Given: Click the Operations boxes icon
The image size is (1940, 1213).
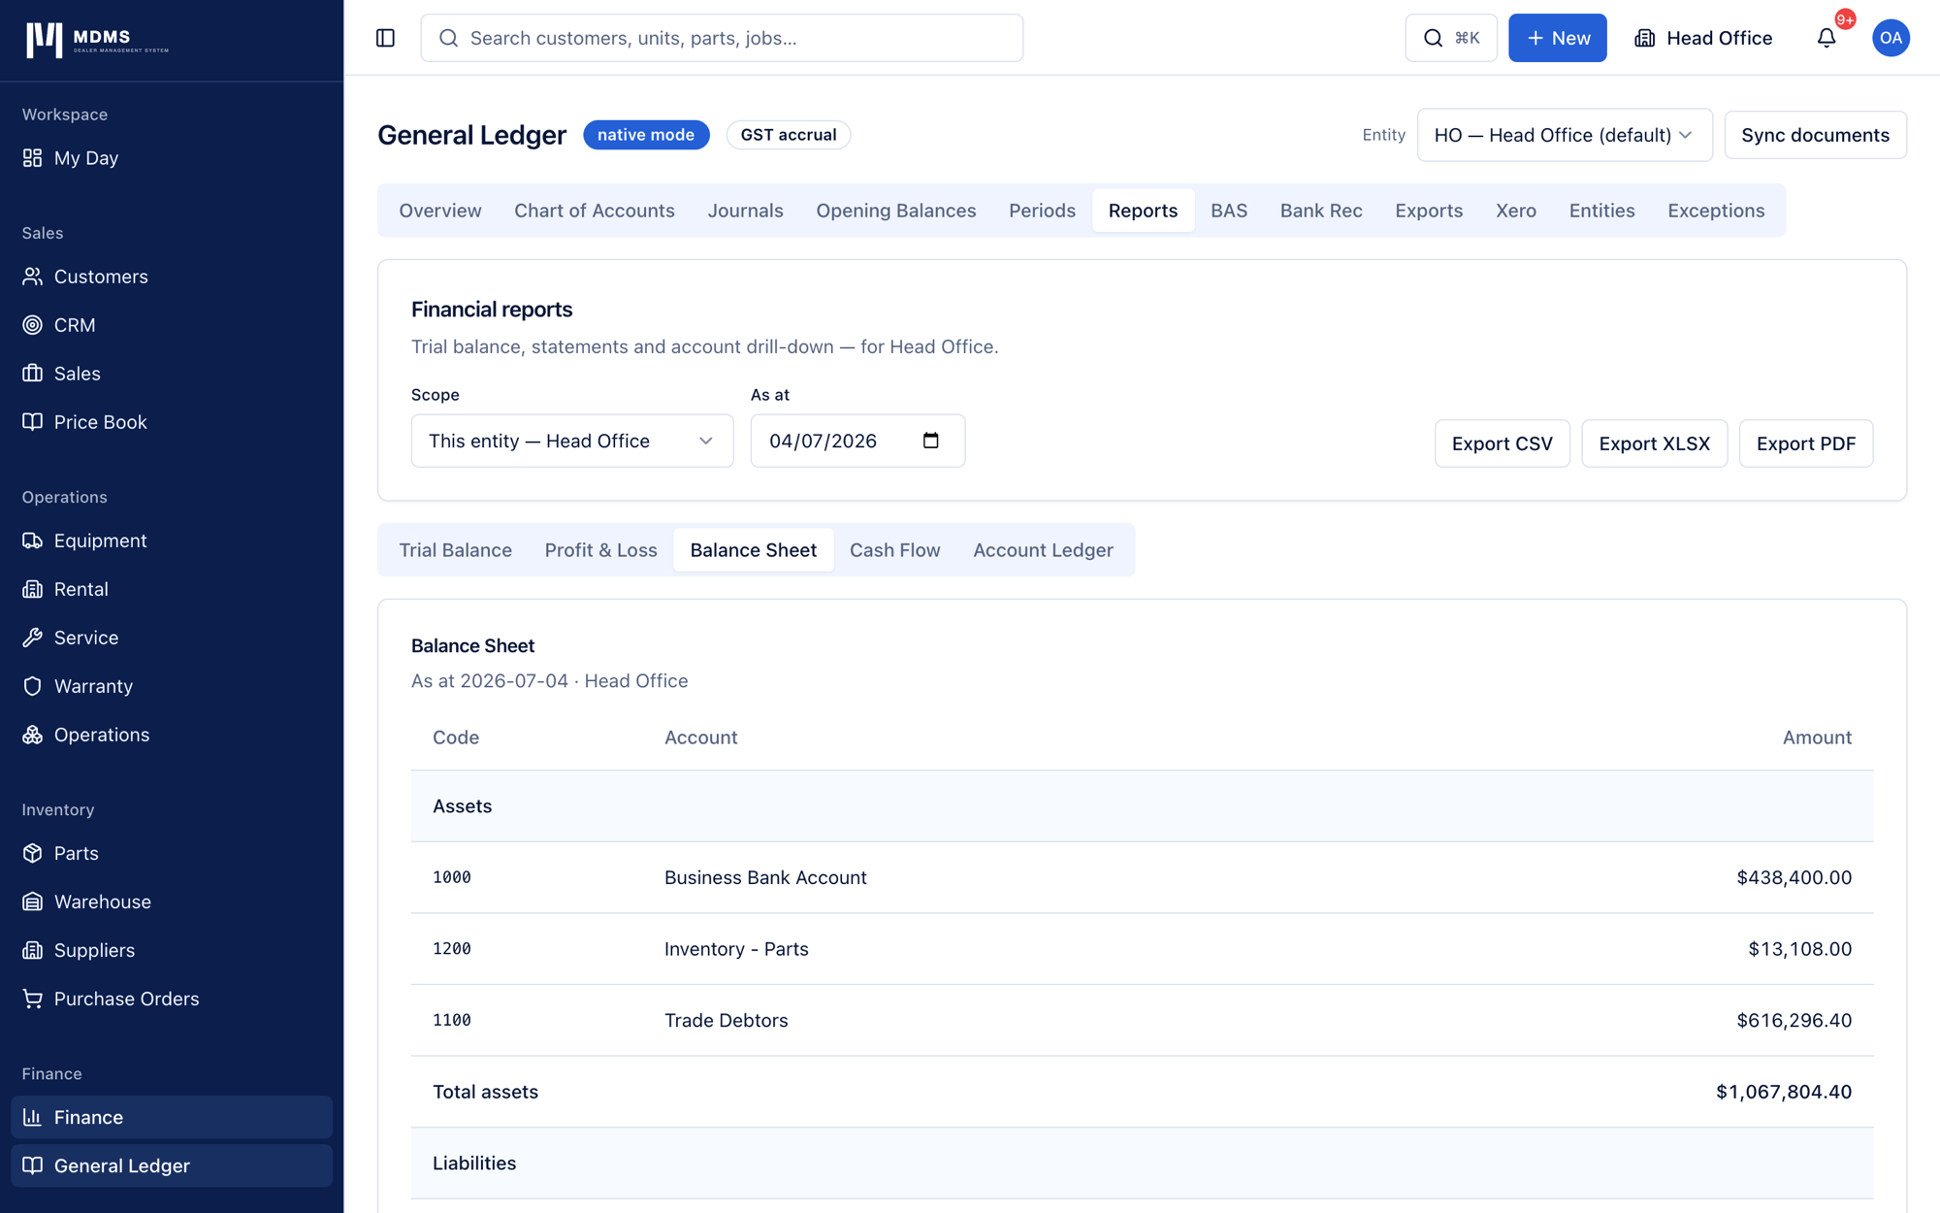Looking at the screenshot, I should [33, 735].
